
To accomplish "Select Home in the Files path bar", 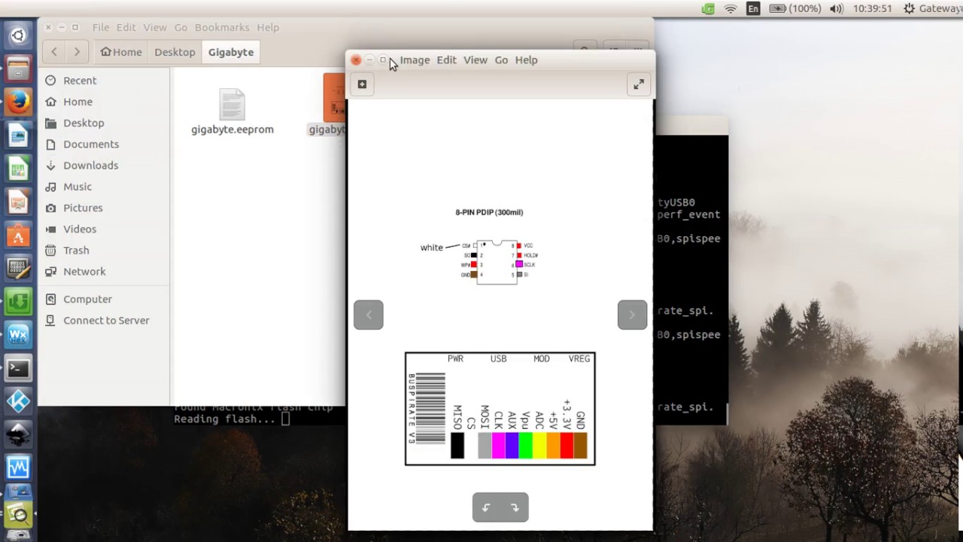I will [x=121, y=52].
